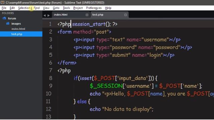Open the Tools menu
This screenshot has height=120, width=214.
pyautogui.click(x=66, y=8)
